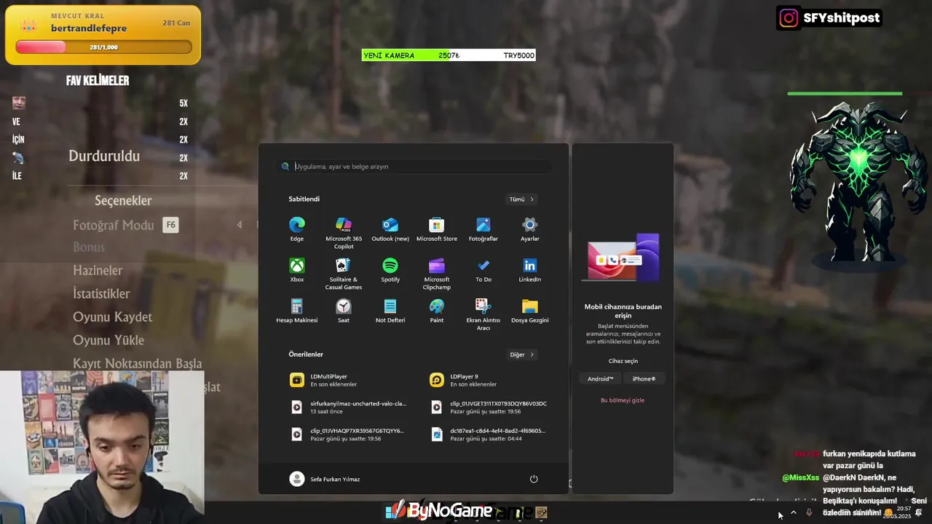Select Fotoğraf Modu in game menu
Image resolution: width=932 pixels, height=524 pixels.
114,225
